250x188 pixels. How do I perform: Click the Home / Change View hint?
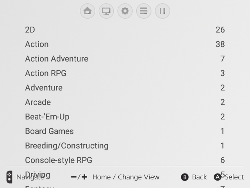coord(126,177)
